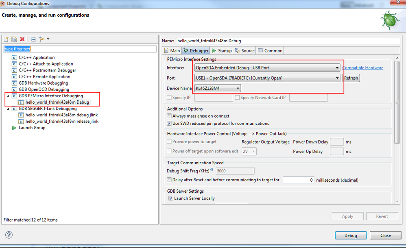Click the scrollbar up arrow
The height and width of the screenshot is (248, 406).
397,58
